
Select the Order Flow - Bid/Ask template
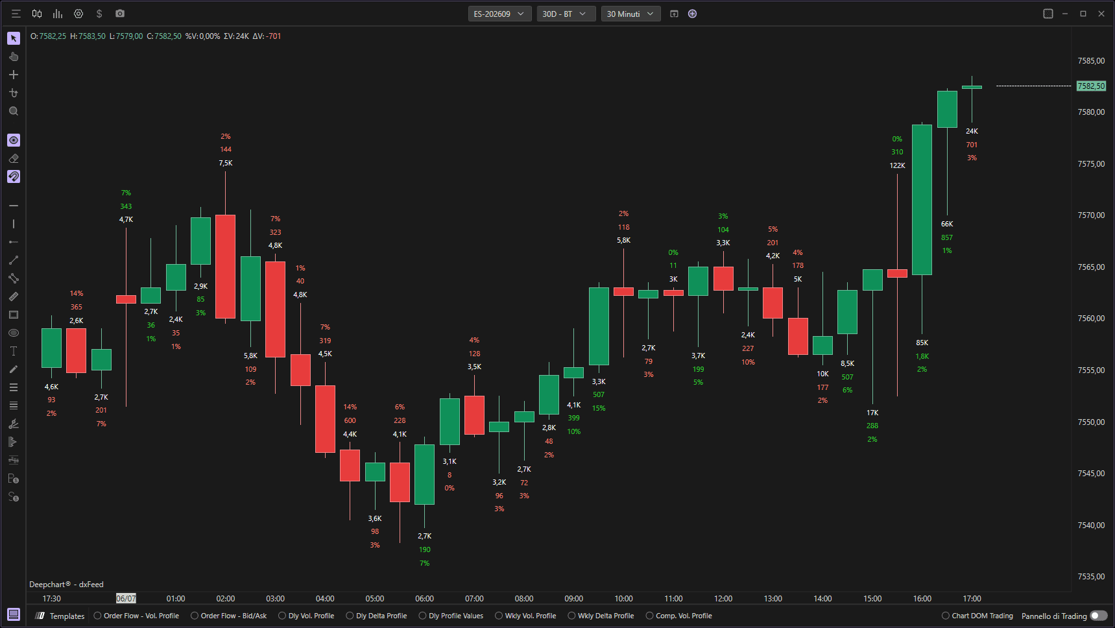click(x=229, y=616)
